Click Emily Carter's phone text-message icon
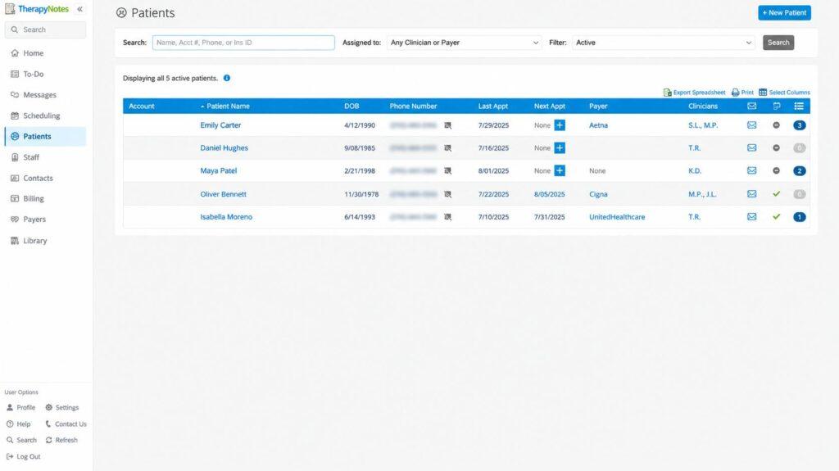Screen dimensions: 839x471 (x=448, y=125)
